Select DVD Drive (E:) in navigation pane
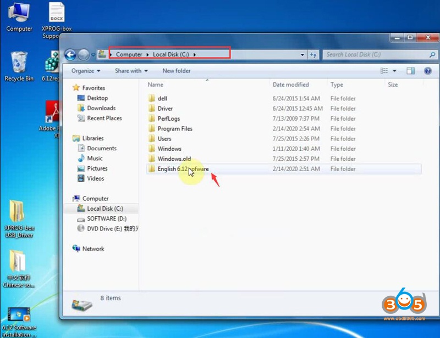This screenshot has width=440, height=338. tap(112, 229)
